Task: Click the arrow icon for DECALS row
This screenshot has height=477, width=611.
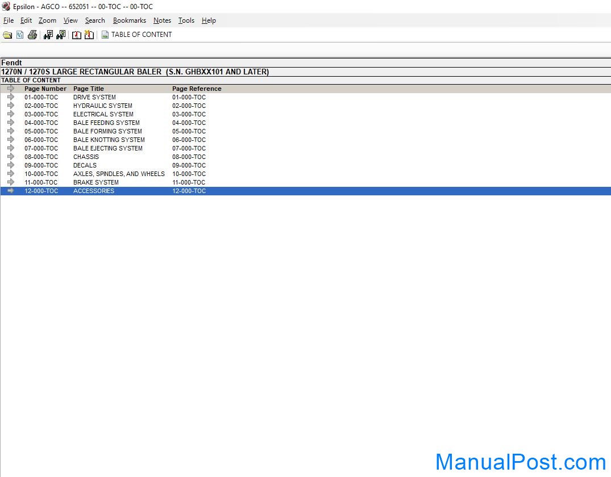Action: pyautogui.click(x=11, y=165)
